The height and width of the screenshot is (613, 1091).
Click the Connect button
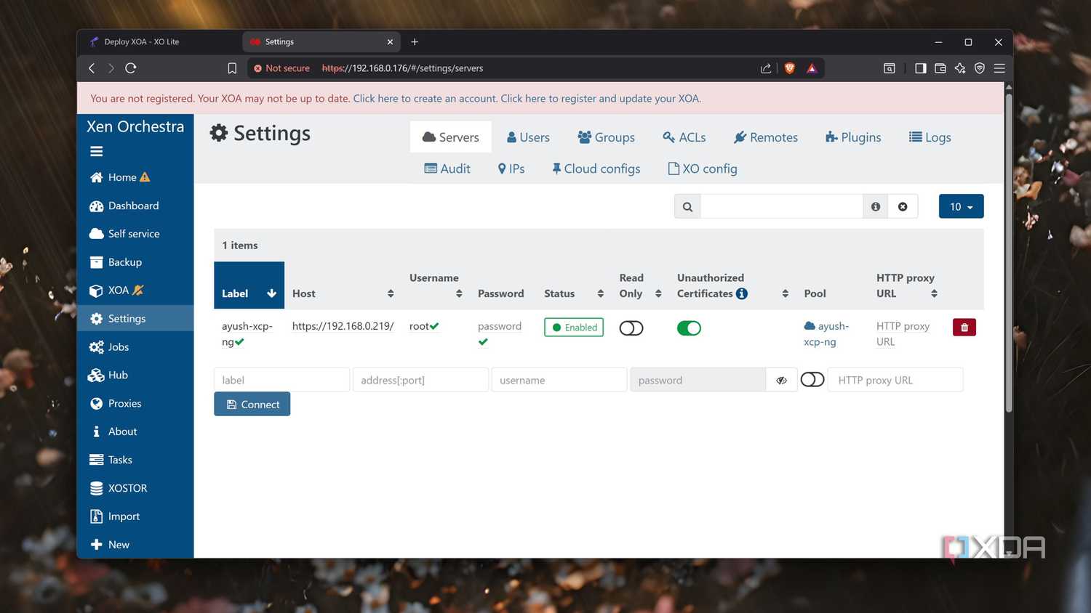[x=252, y=405]
